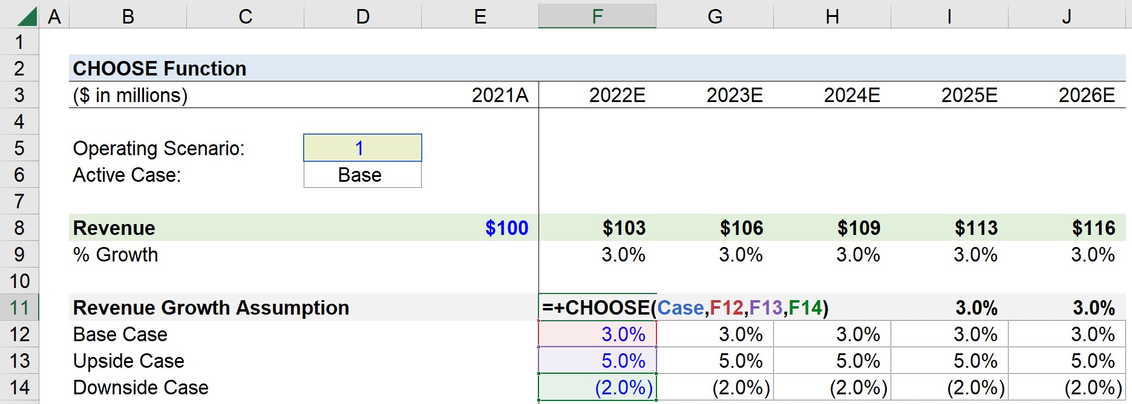Select row 1 header
Image resolution: width=1132 pixels, height=404 pixels.
pyautogui.click(x=19, y=42)
